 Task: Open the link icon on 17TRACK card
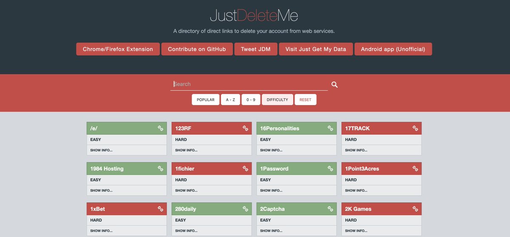[x=416, y=128]
